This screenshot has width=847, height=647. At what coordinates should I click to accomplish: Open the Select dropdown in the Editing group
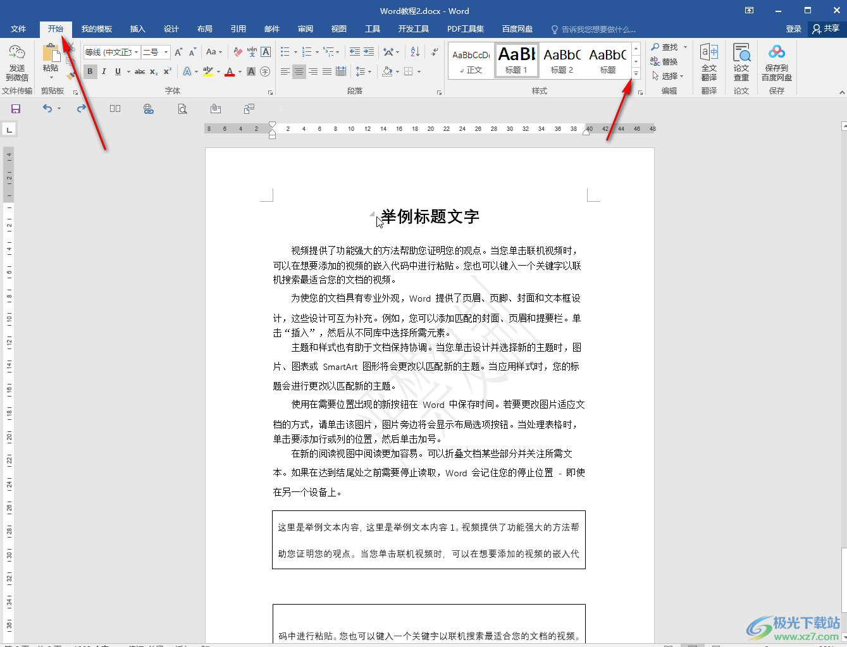pyautogui.click(x=668, y=76)
